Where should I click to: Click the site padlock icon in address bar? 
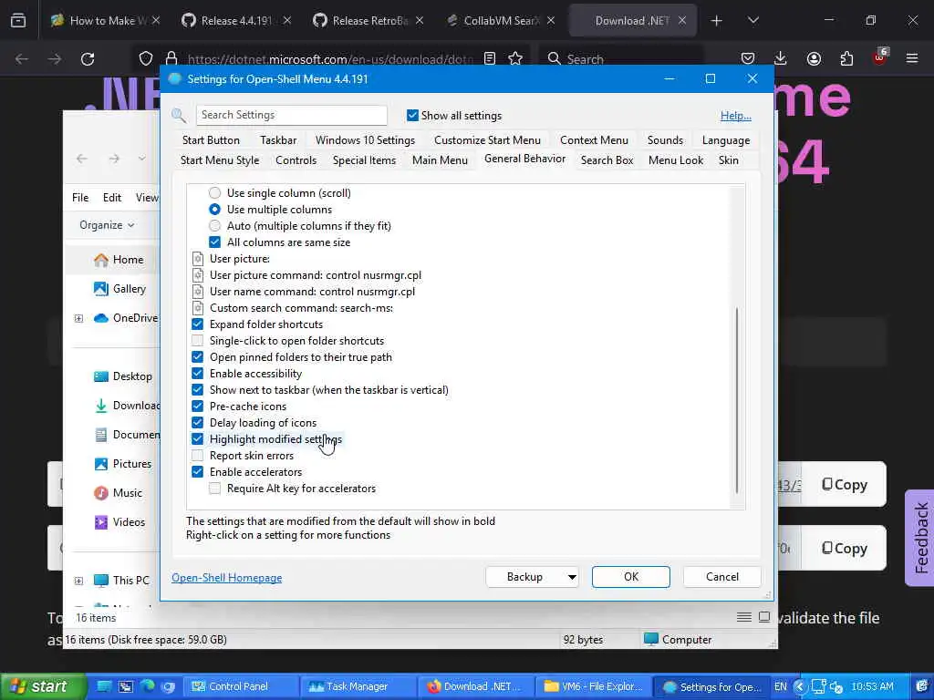[x=171, y=58]
